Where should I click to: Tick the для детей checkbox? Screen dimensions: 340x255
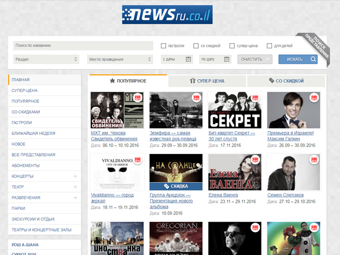coord(269,46)
